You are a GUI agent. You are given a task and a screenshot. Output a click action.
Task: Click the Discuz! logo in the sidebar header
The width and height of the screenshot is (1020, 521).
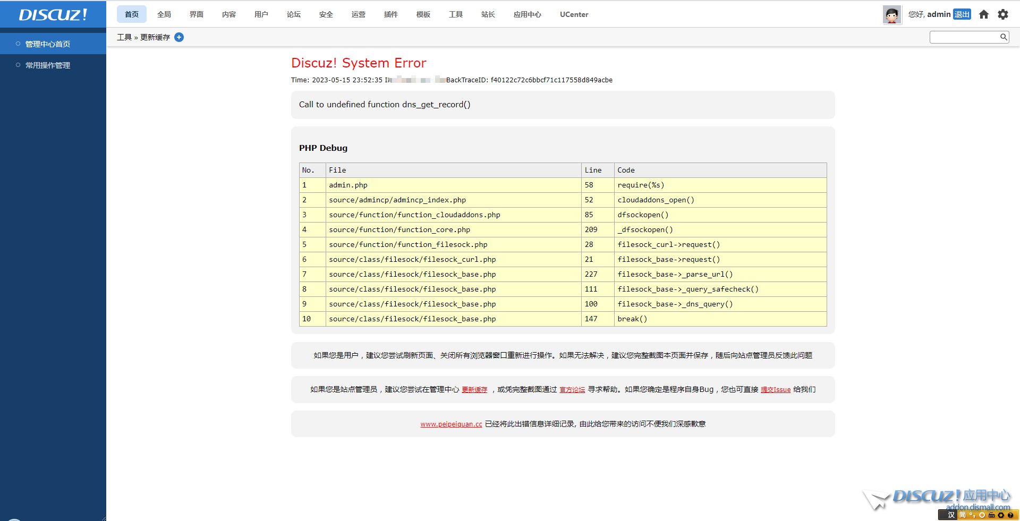[53, 14]
